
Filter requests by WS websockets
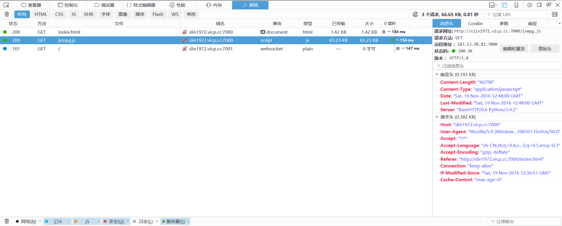[x=175, y=14]
